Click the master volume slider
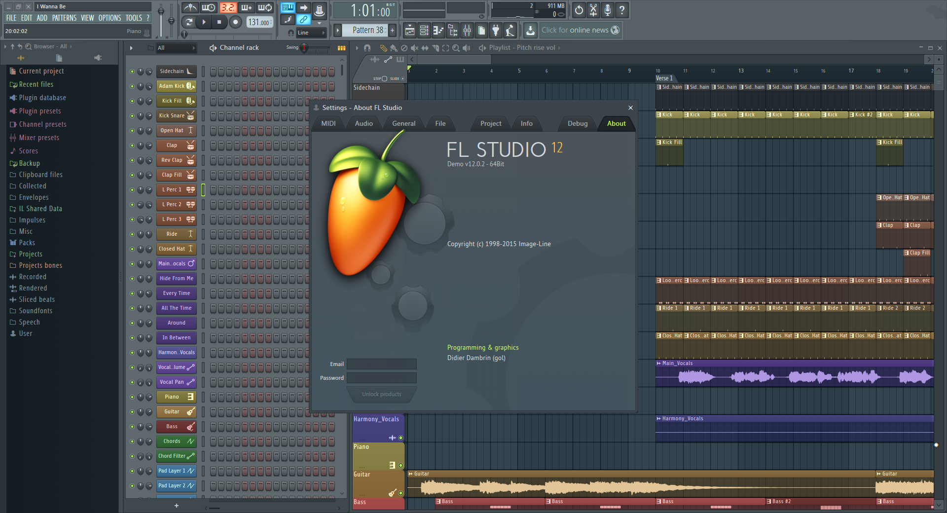Screen dimensions: 947x513 click(161, 20)
